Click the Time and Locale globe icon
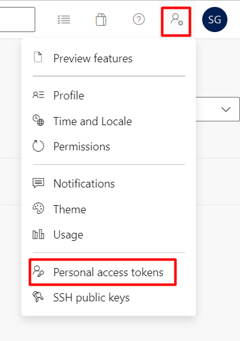 [x=38, y=120]
